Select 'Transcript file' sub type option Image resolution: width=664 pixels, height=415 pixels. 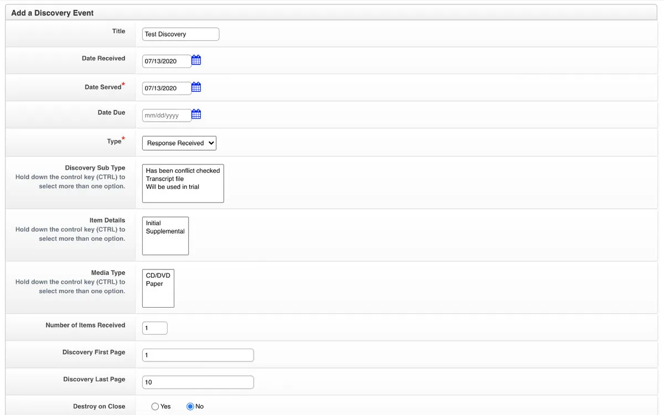coord(165,179)
